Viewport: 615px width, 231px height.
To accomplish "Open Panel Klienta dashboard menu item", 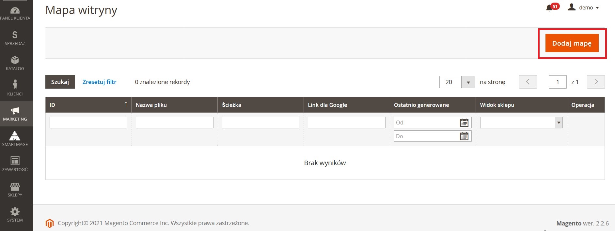I will pyautogui.click(x=15, y=13).
